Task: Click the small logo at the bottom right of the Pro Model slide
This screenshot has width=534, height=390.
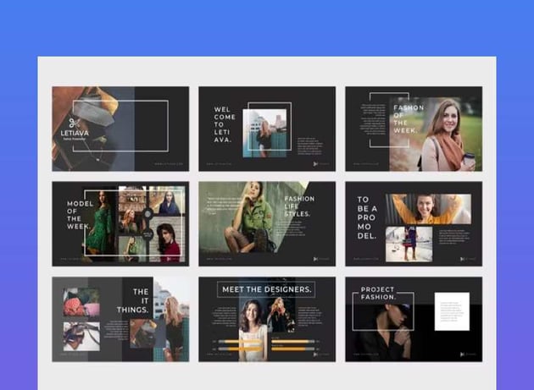Action: click(464, 259)
